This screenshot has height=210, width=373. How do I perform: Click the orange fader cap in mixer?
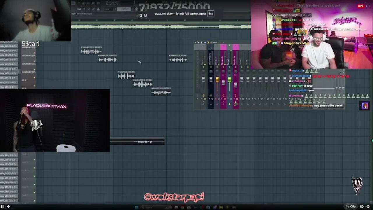(217, 79)
